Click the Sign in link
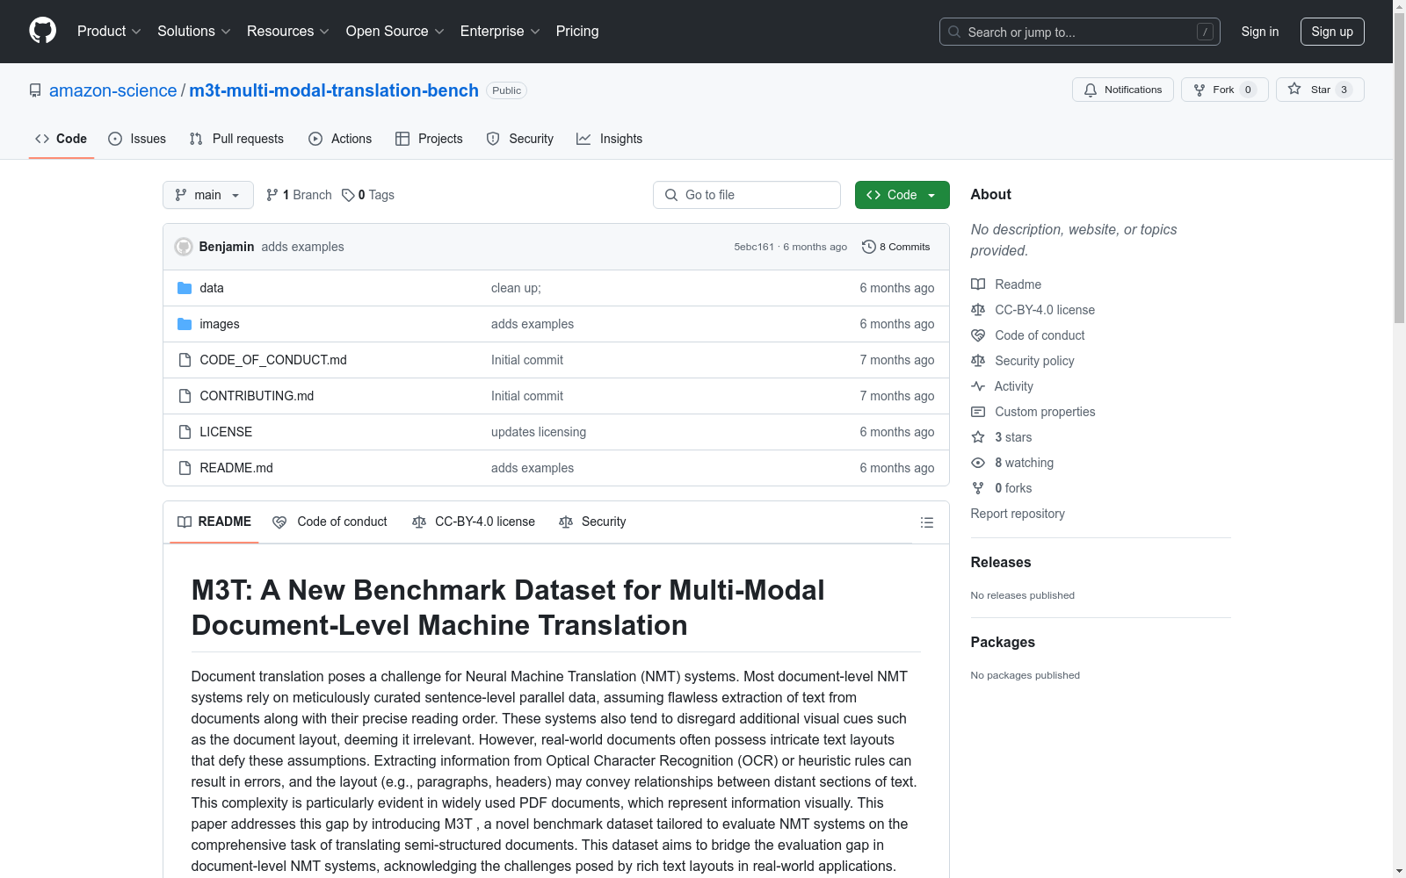Image resolution: width=1406 pixels, height=878 pixels. [x=1260, y=32]
